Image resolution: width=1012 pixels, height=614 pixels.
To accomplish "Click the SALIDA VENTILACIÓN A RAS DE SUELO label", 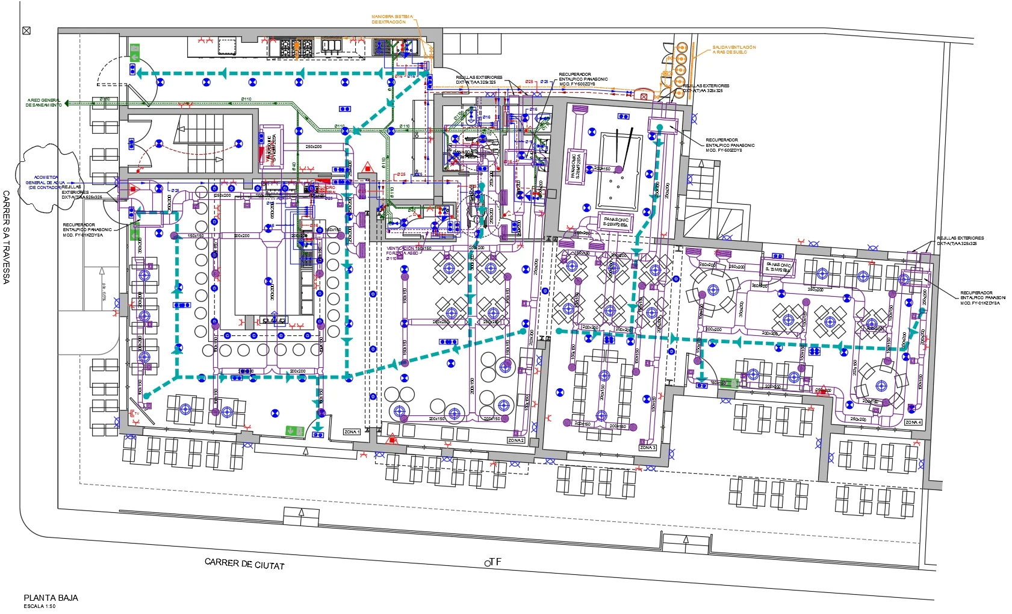I will coord(734,49).
